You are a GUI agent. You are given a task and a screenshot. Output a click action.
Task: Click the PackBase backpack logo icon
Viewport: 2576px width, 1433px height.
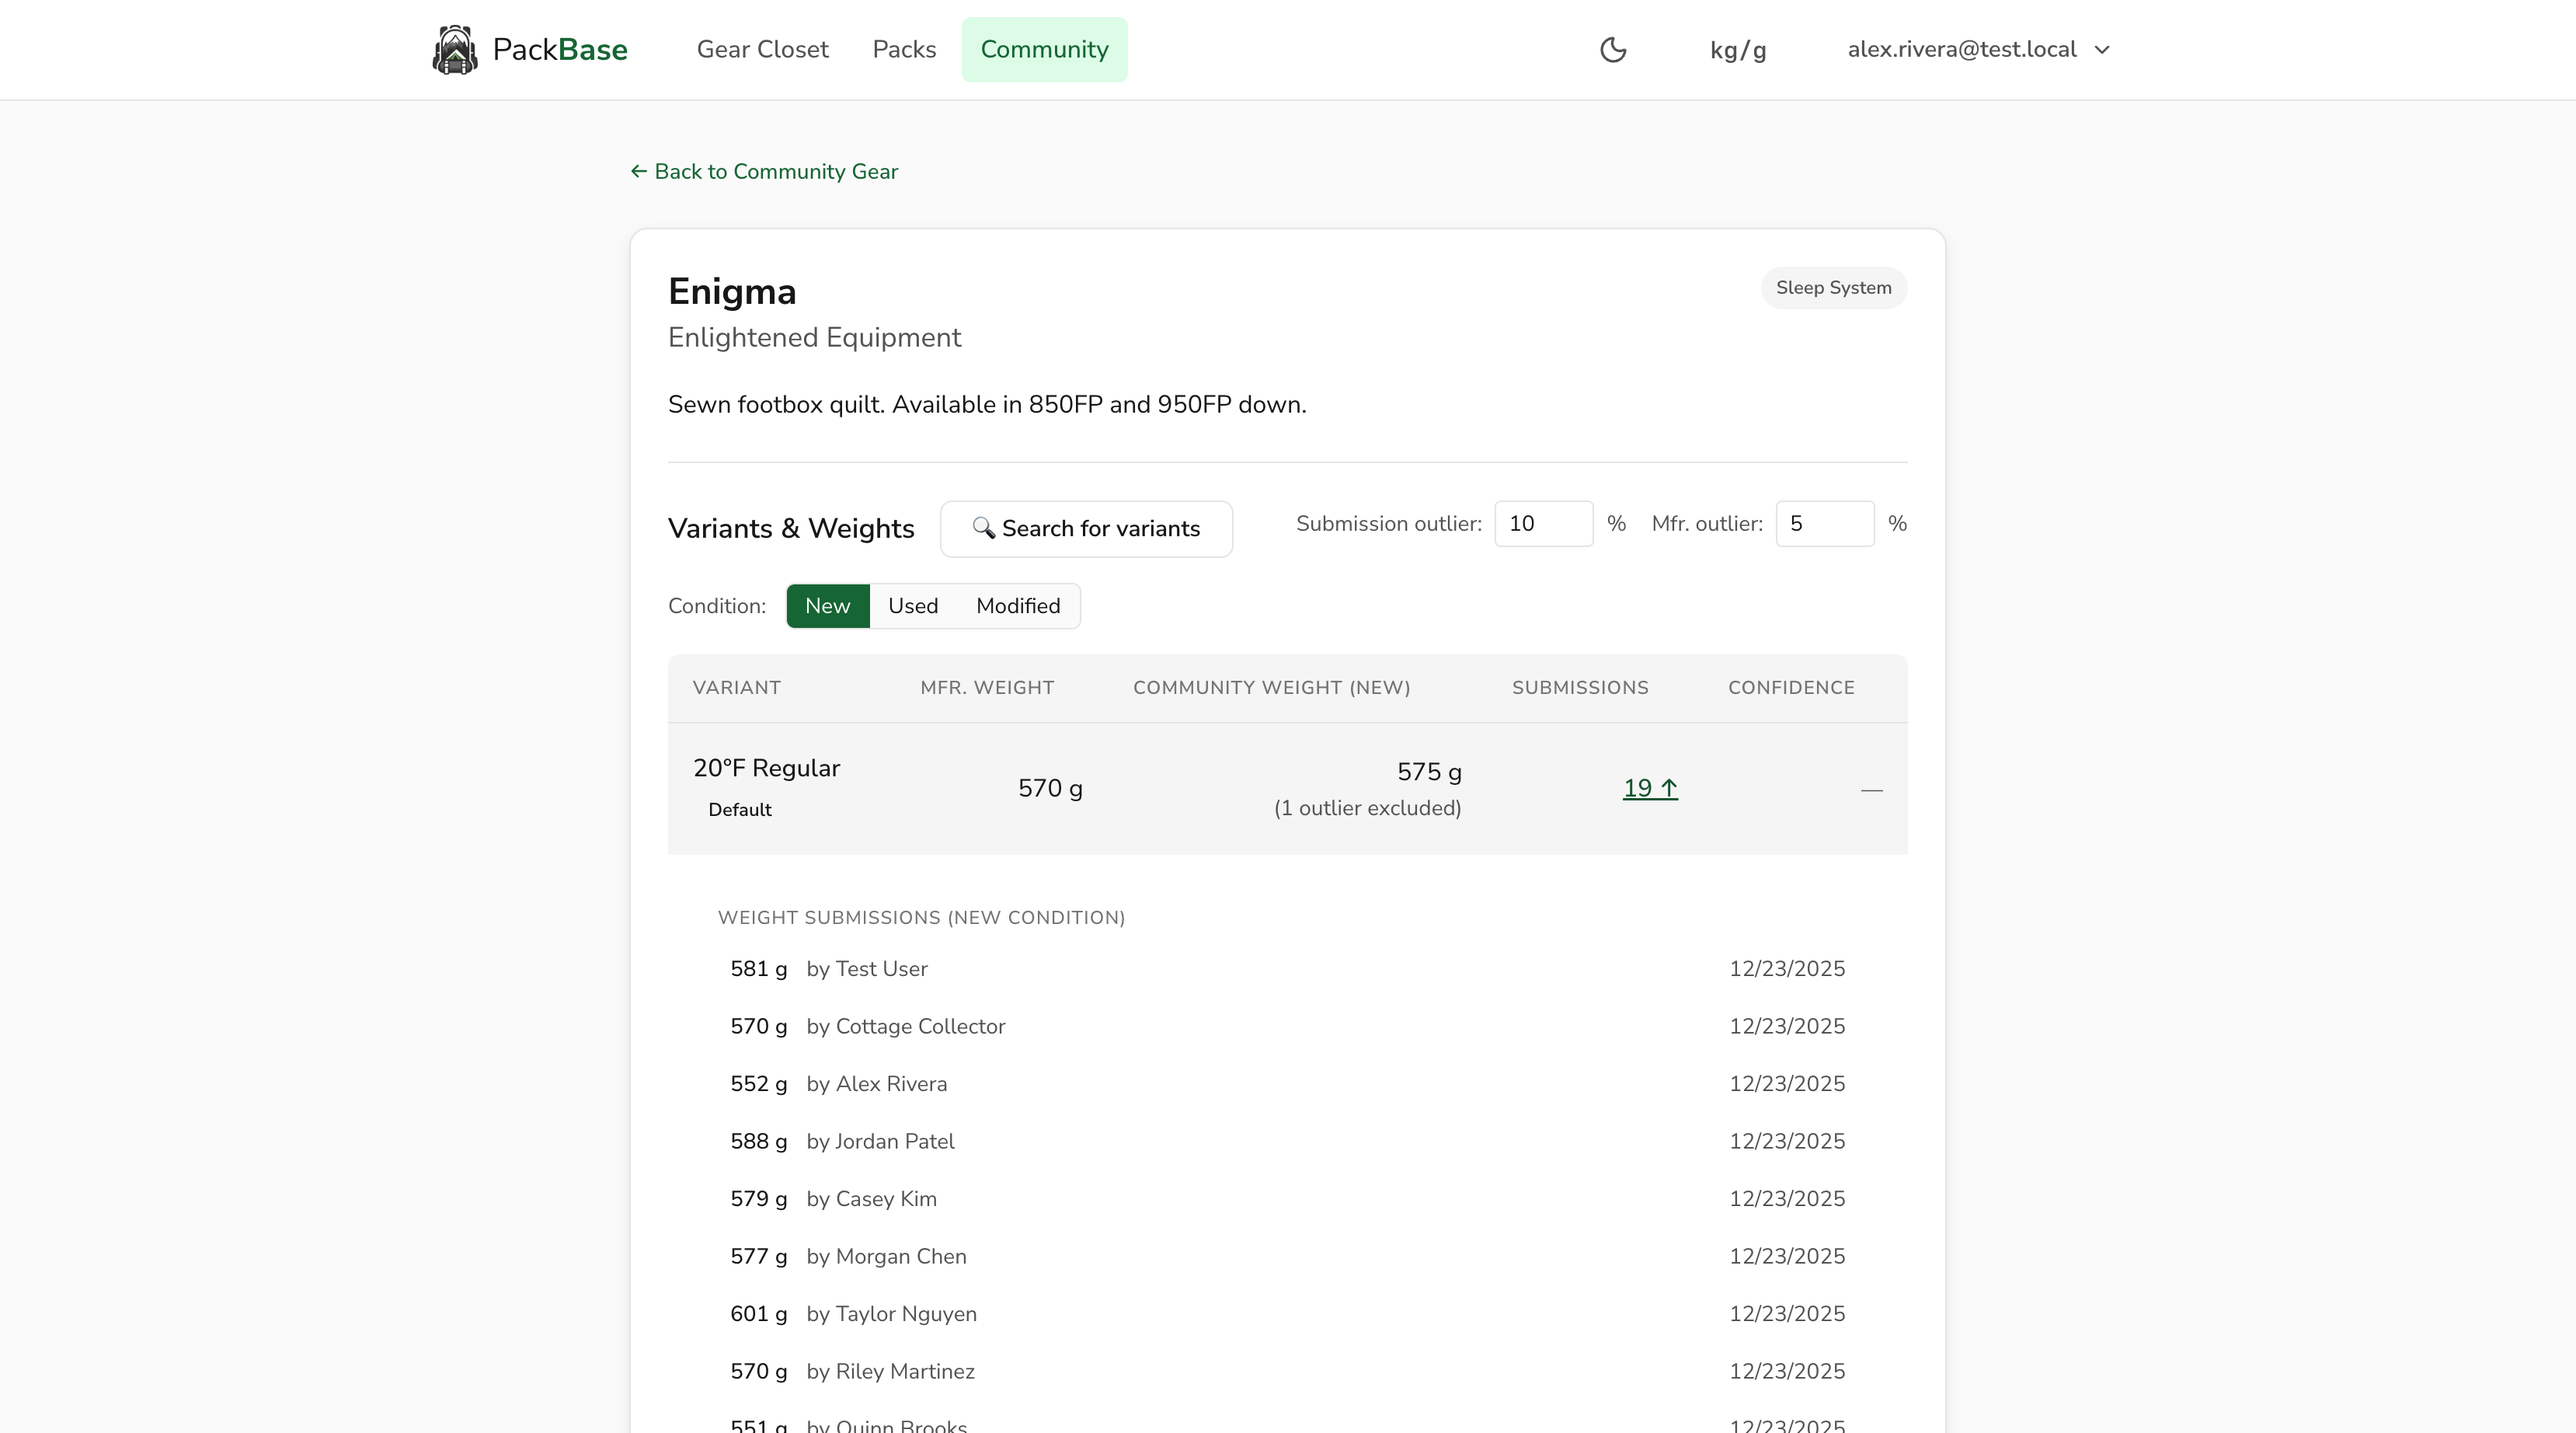click(x=456, y=49)
